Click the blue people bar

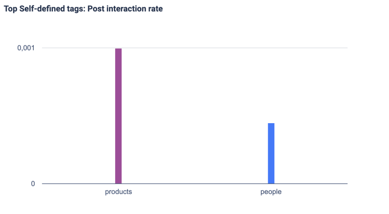tap(271, 153)
